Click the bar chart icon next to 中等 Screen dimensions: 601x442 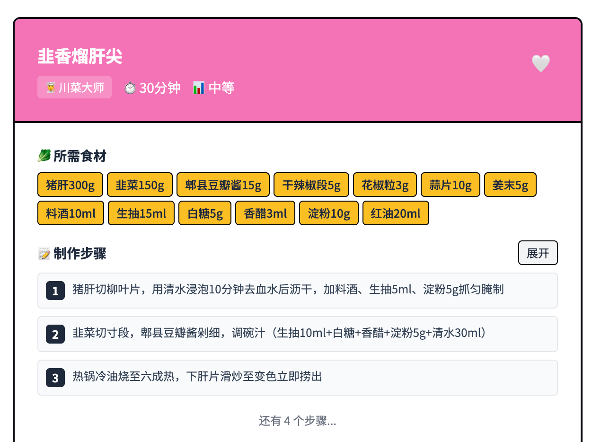199,88
